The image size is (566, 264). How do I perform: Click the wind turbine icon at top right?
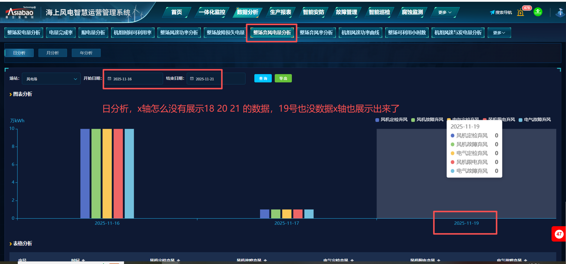tap(560, 12)
